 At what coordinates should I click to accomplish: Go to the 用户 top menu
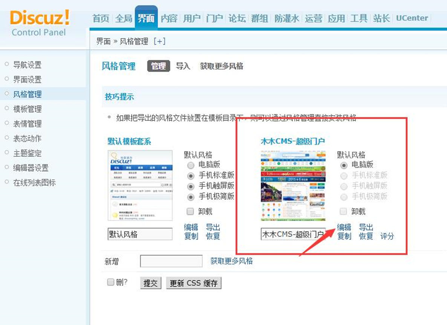191,18
